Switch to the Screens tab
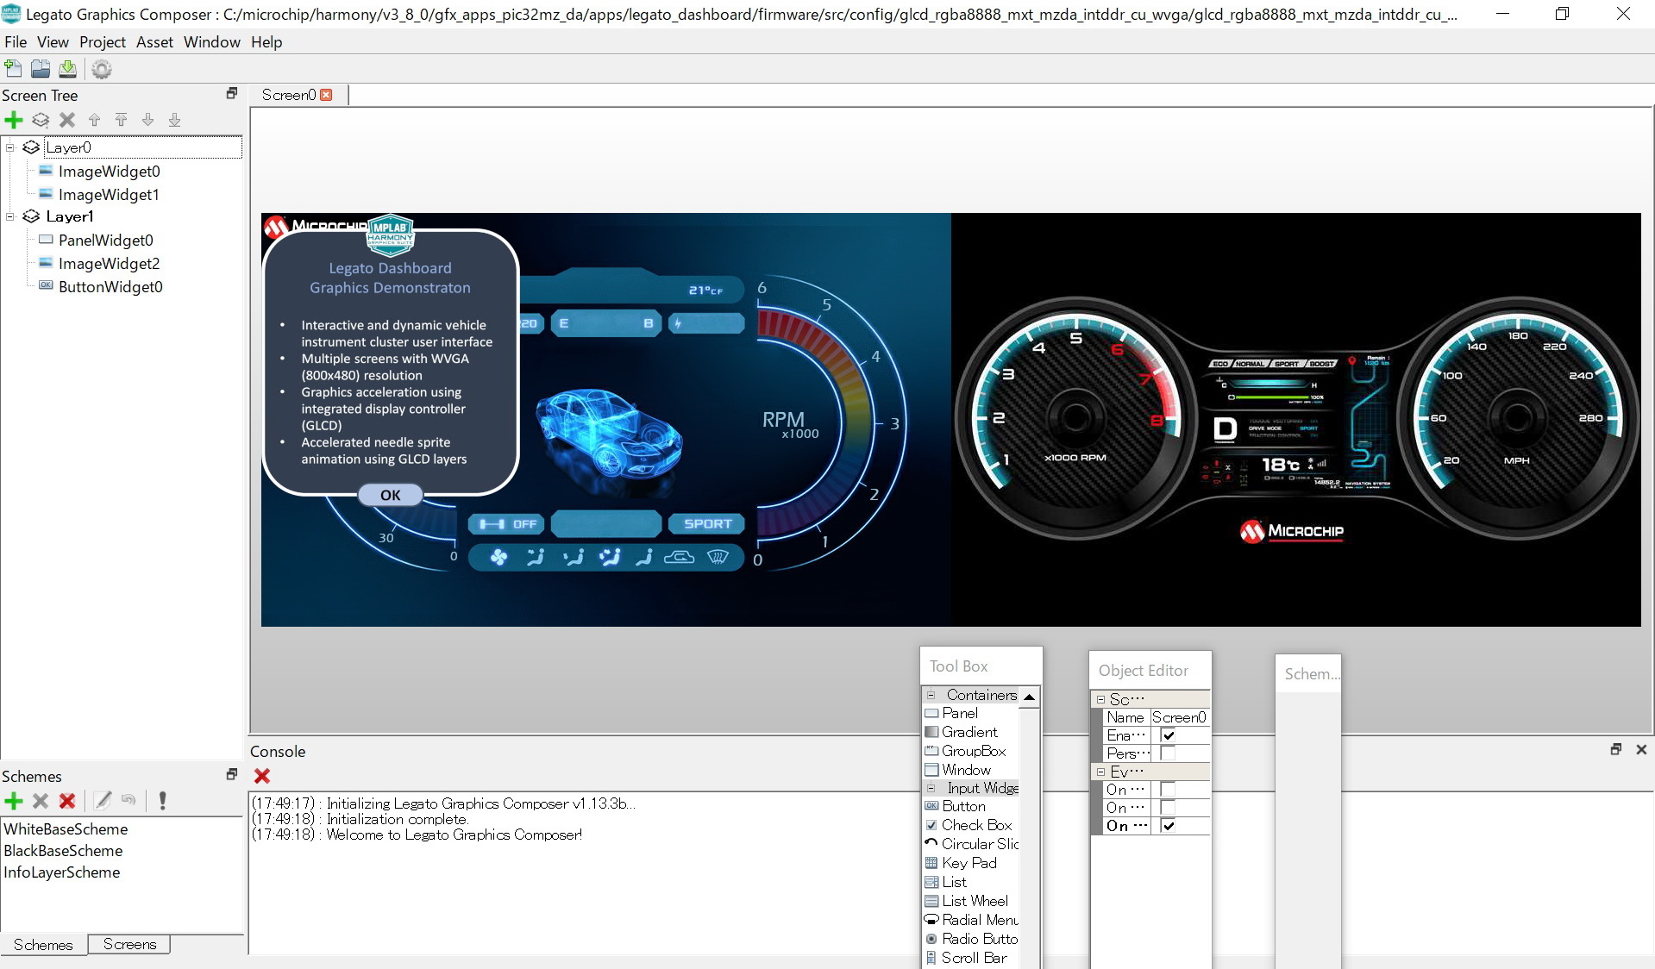The height and width of the screenshot is (969, 1655). [129, 944]
